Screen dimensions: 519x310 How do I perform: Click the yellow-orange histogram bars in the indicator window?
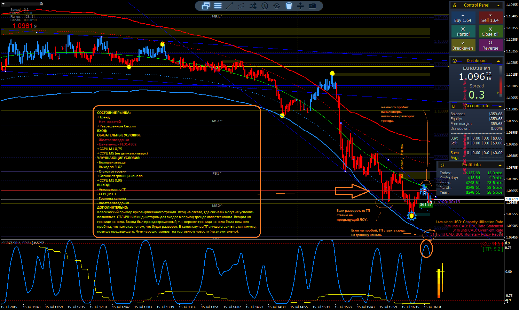(x=440, y=280)
